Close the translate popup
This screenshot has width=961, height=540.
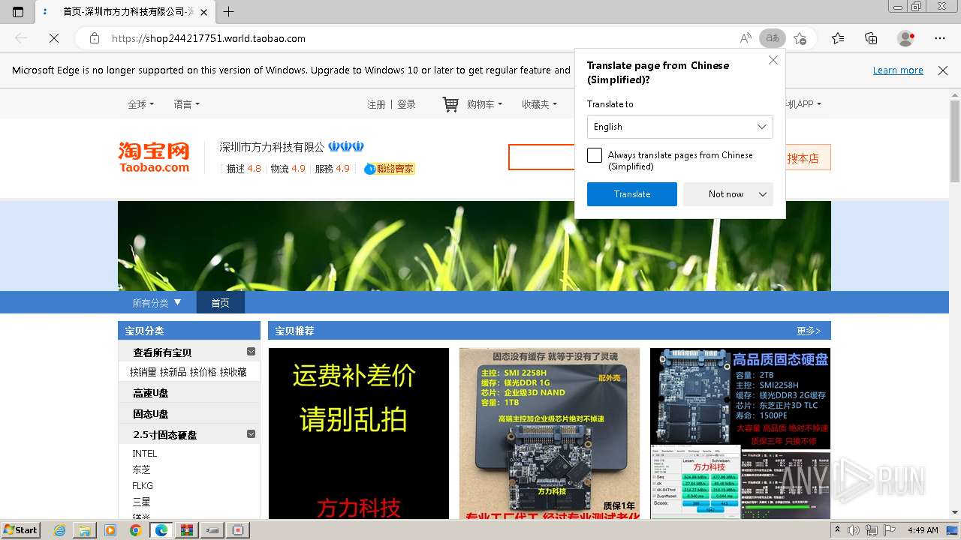point(773,60)
